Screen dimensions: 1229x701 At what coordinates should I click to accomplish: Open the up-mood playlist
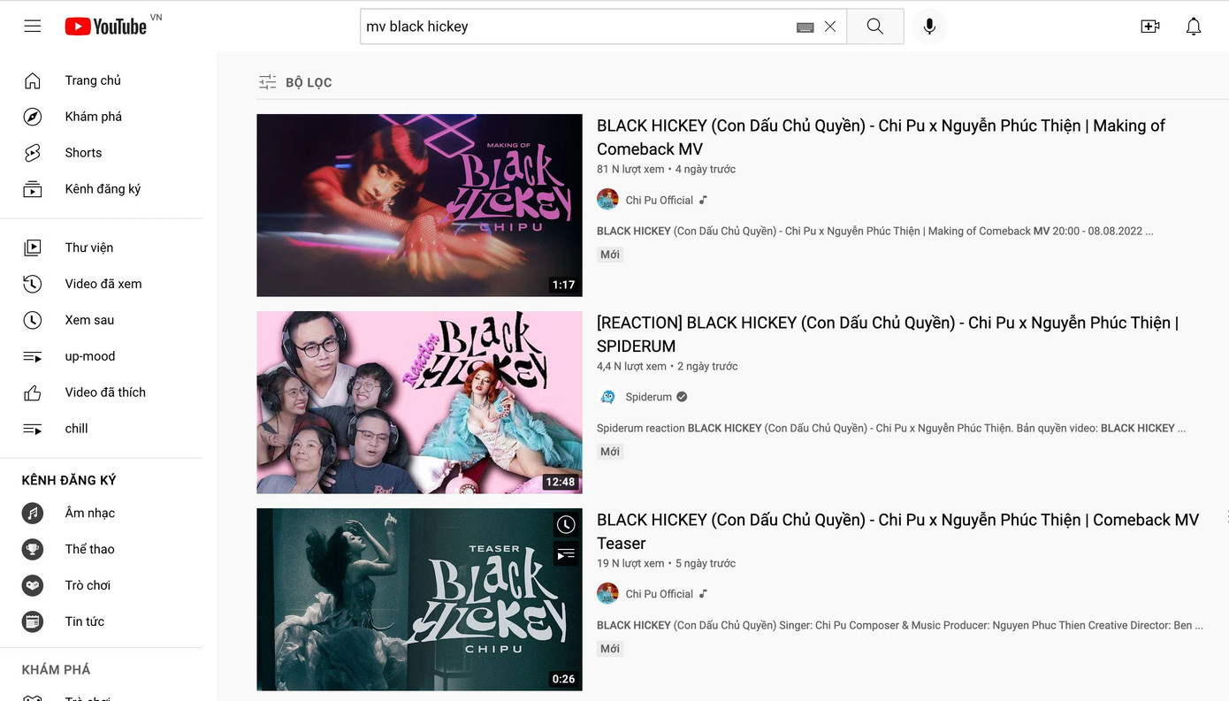[x=89, y=356]
